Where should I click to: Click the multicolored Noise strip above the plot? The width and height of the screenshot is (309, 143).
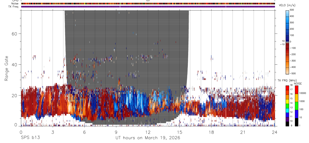click(148, 4)
